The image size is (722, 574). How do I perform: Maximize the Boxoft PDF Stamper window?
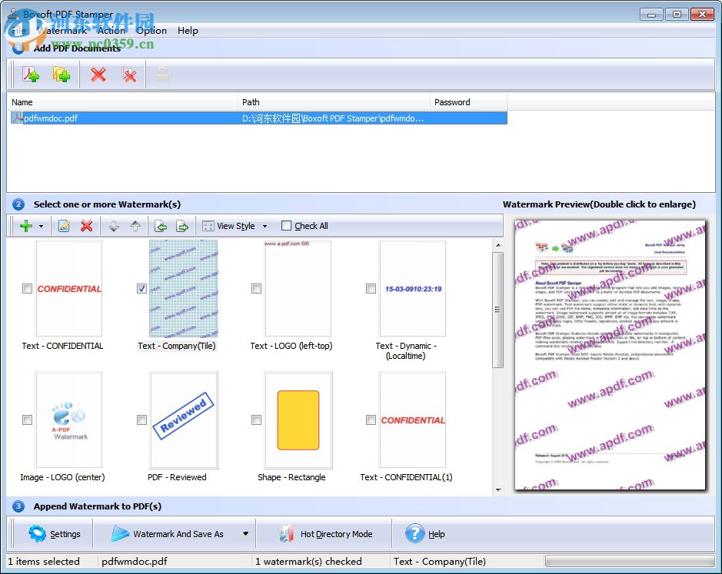coord(677,15)
